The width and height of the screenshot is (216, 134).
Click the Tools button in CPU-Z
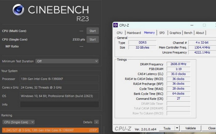(x=167, y=128)
